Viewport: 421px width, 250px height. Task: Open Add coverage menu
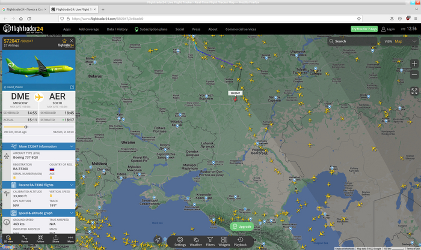[x=88, y=29]
